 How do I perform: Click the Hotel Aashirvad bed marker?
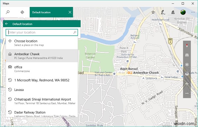pyautogui.click(x=160, y=24)
